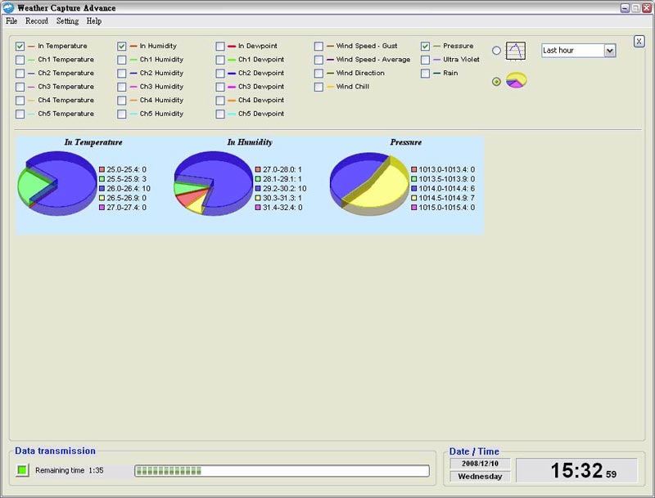
Task: Enable Ch5 Dewpoint checkbox
Action: 220,114
